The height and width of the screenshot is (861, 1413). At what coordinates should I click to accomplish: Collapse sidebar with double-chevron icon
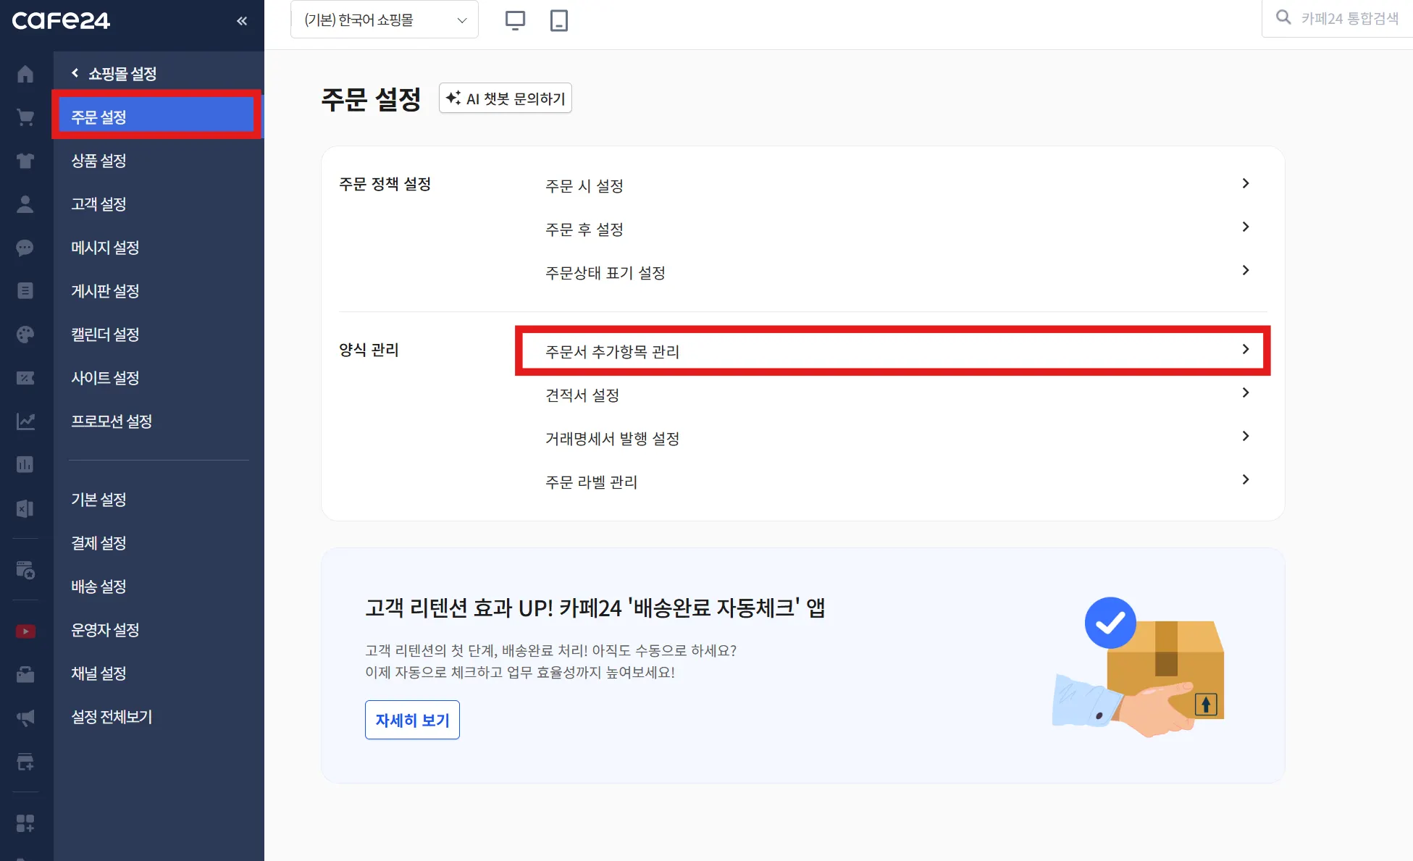tap(242, 21)
